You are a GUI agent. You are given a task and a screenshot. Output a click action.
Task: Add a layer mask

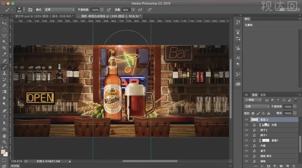[269, 166]
